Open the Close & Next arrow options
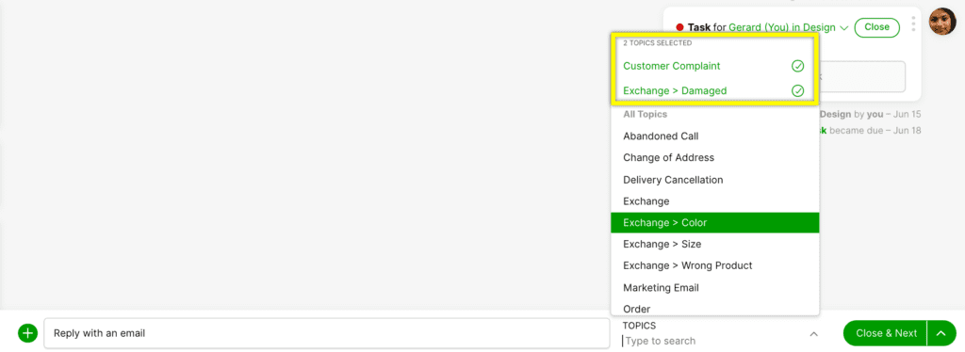This screenshot has height=352, width=965. (941, 333)
